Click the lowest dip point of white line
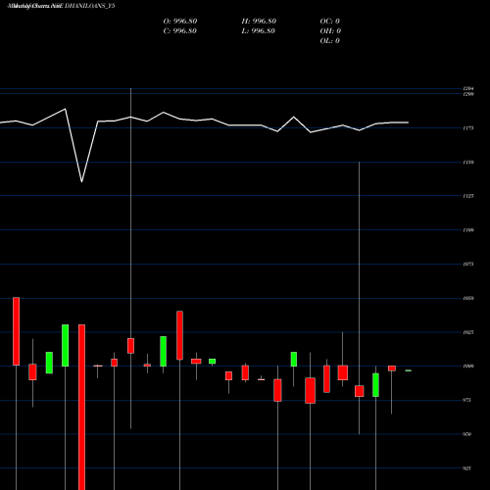This screenshot has height=490, width=490. pyautogui.click(x=81, y=181)
